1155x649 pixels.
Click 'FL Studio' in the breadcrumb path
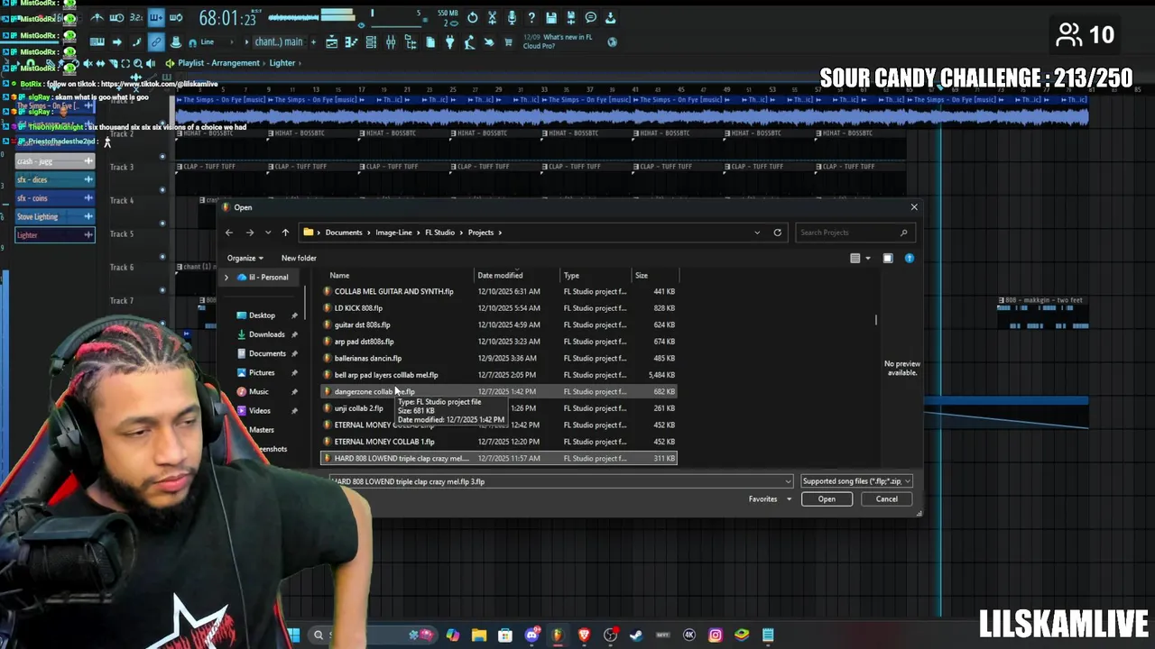click(439, 233)
